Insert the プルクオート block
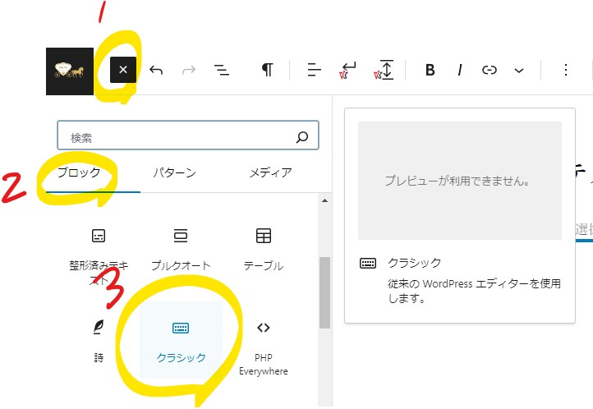The width and height of the screenshot is (593, 409). [x=181, y=250]
